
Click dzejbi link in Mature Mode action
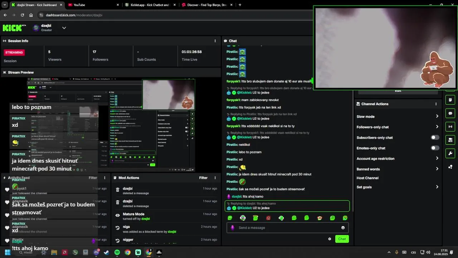pos(146,219)
